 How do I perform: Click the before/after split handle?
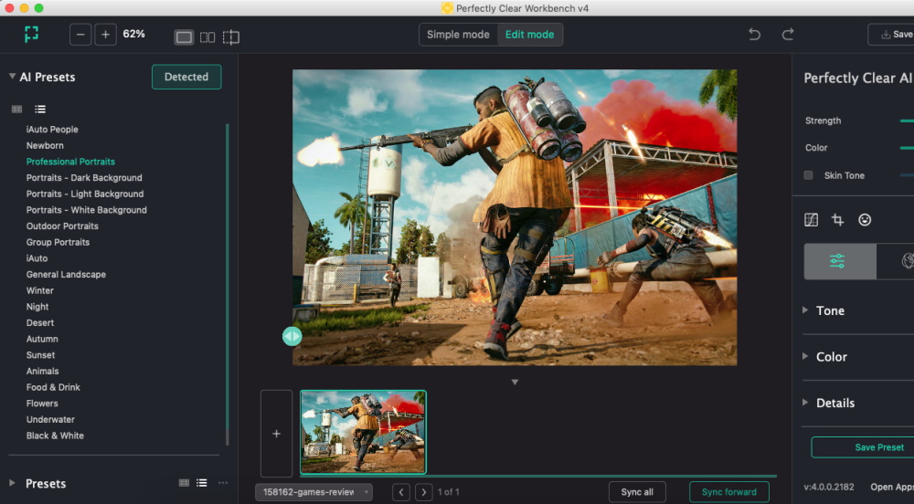[292, 336]
